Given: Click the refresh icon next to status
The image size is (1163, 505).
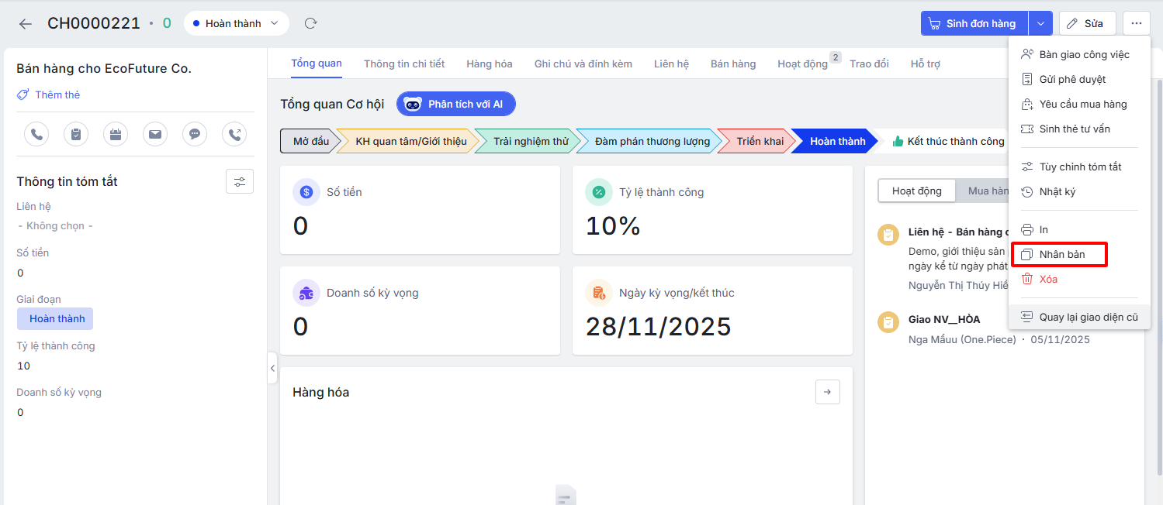Looking at the screenshot, I should [311, 23].
